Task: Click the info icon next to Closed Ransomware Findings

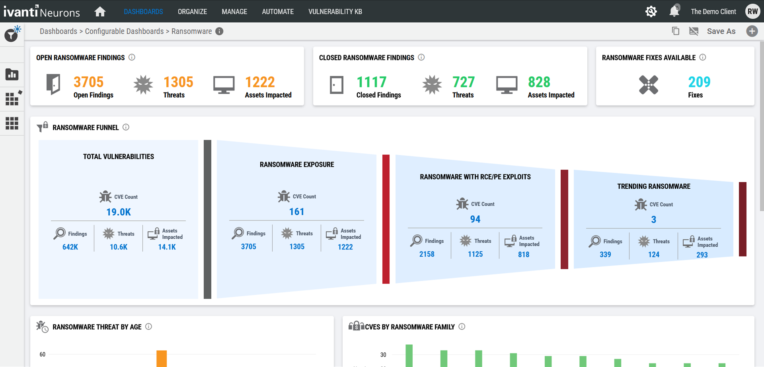Action: point(421,57)
